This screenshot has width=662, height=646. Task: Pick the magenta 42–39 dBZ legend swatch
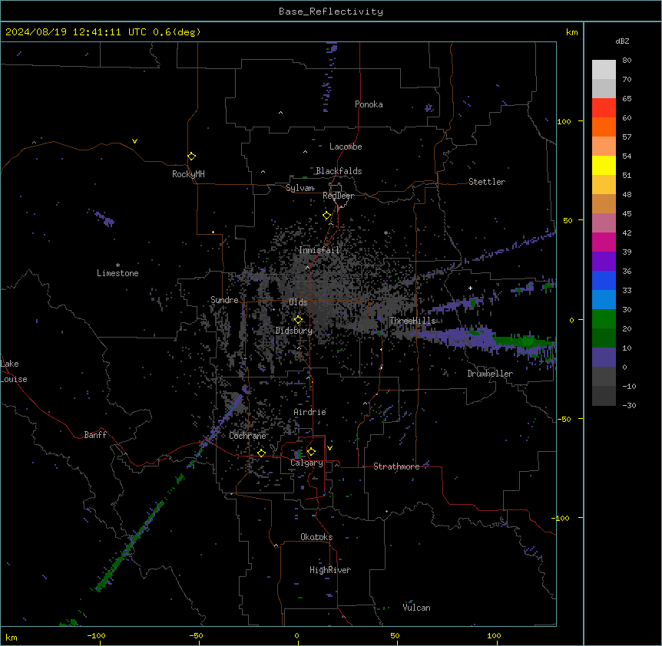[x=604, y=242]
